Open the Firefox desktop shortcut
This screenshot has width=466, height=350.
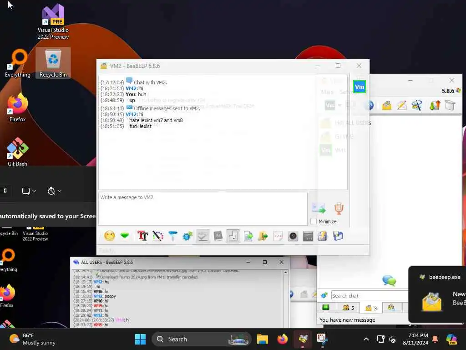(18, 107)
